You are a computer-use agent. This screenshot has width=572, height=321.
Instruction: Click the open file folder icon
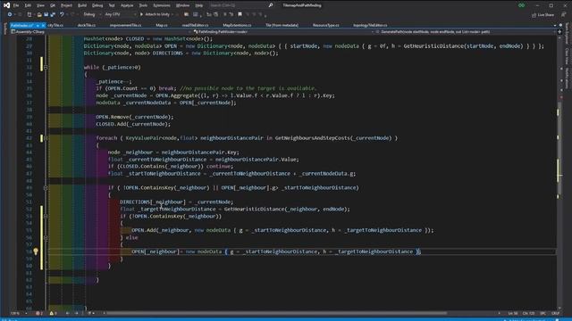[x=39, y=14]
